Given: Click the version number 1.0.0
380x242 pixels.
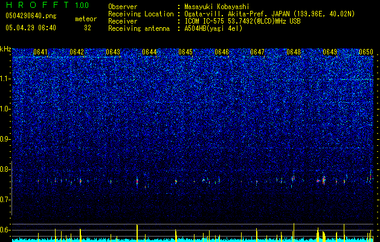Looking at the screenshot, I should (82, 5).
